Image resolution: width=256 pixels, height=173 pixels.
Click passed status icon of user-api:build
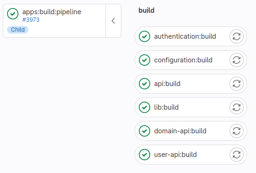tap(145, 155)
